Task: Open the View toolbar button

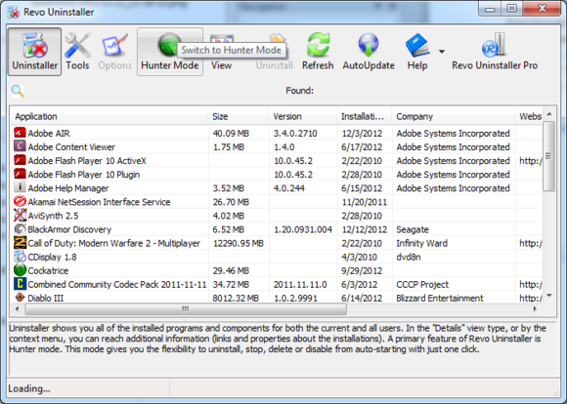Action: (x=221, y=52)
